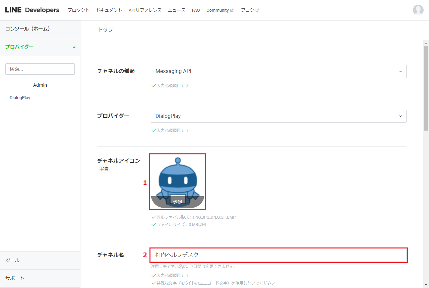The height and width of the screenshot is (288, 429).
Task: Open the チャネルの種類 dropdown
Action: click(279, 71)
